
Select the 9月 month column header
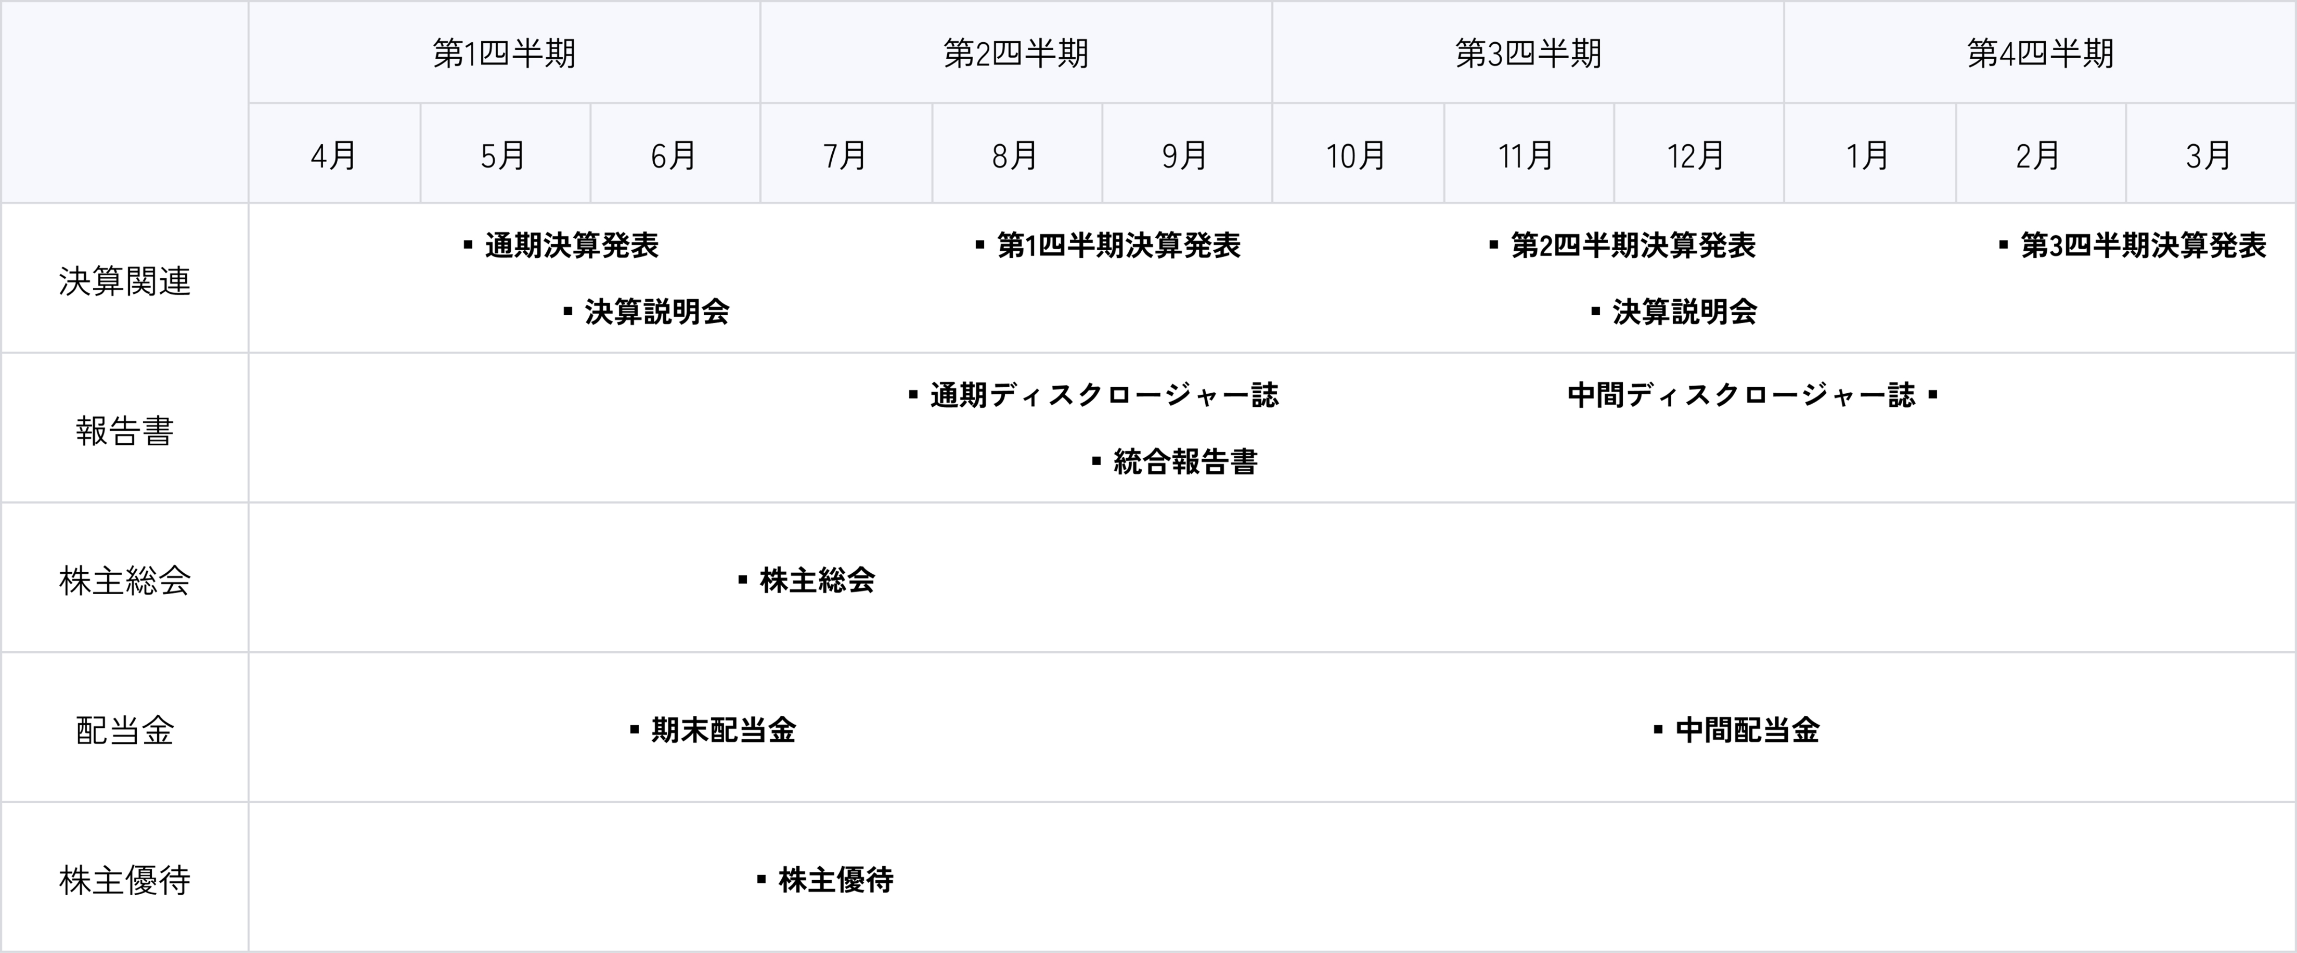[1185, 156]
